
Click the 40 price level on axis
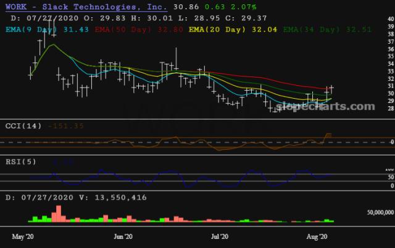(391, 19)
